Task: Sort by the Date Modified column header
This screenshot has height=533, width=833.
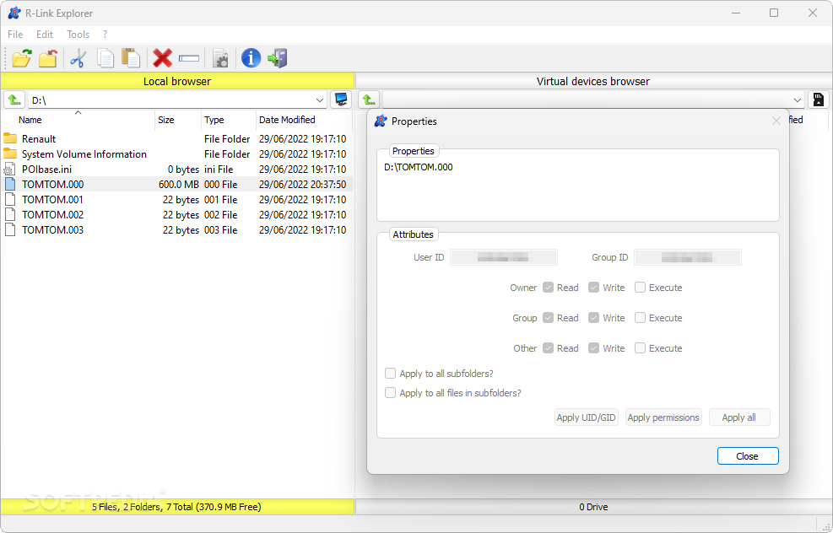Action: point(304,120)
